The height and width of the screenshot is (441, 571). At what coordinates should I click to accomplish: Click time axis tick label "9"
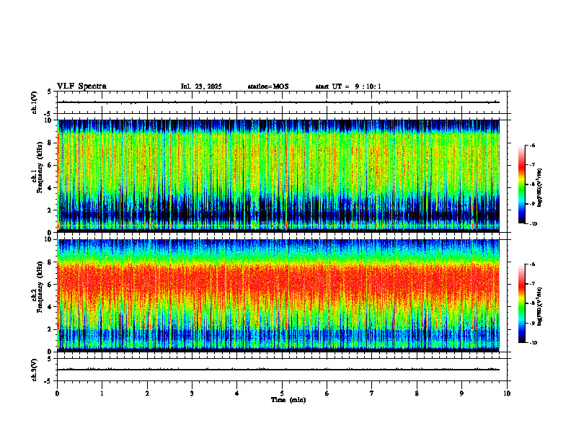coord(461,393)
